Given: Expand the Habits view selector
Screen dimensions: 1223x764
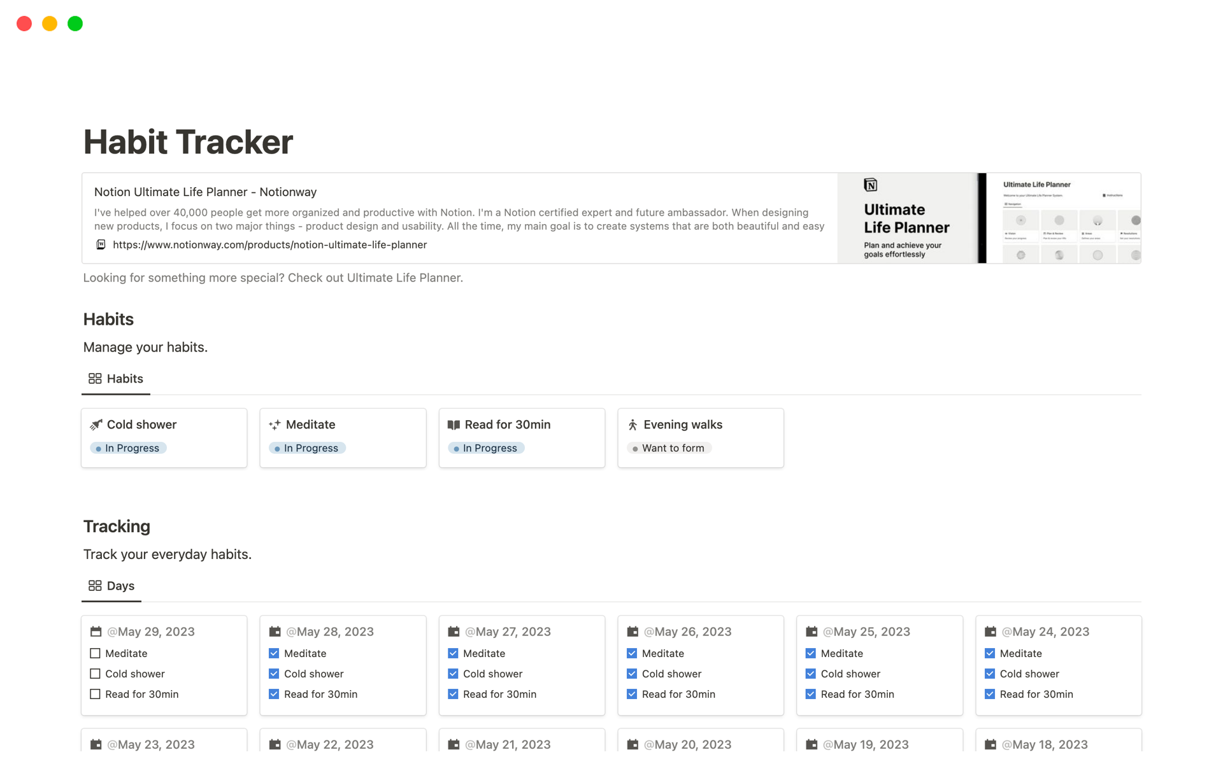Looking at the screenshot, I should tap(115, 378).
